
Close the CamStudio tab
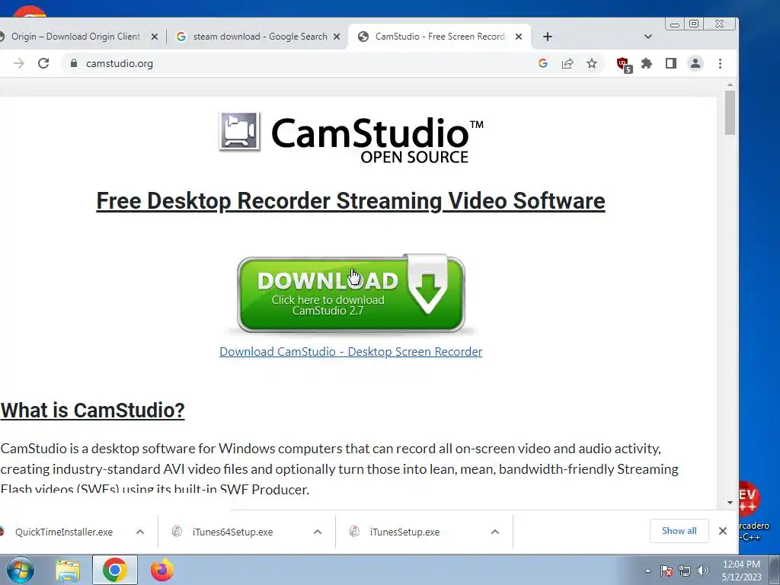(518, 37)
